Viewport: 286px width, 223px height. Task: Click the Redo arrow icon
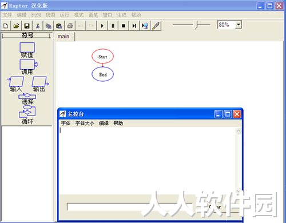point(92,26)
